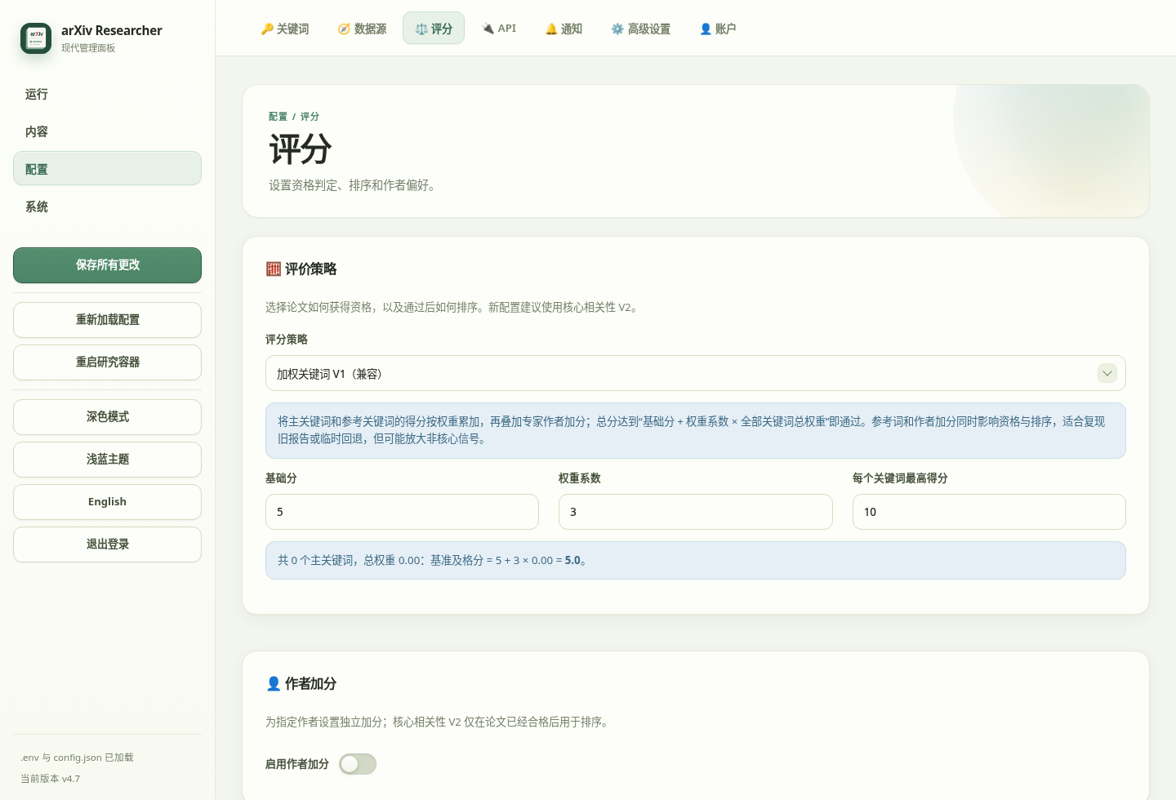Open the 运行 sidebar section
Screen dimensions: 1176x800
pyautogui.click(x=107, y=94)
